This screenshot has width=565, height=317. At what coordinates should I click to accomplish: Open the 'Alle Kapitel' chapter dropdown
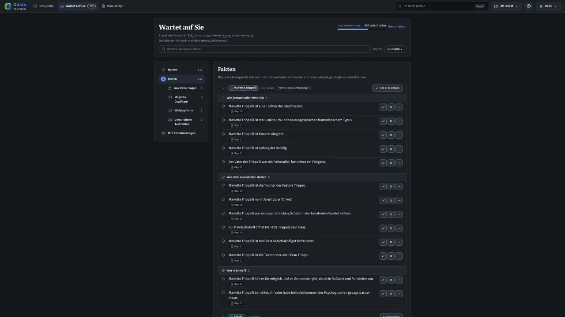point(395,49)
